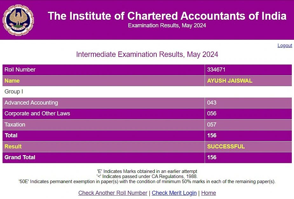This screenshot has height=199, width=294.
Task: Click the Intermediate Examination Results heading
Action: 147,54
